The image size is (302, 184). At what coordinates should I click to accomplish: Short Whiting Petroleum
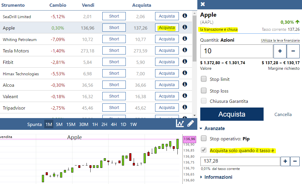[x=114, y=39]
